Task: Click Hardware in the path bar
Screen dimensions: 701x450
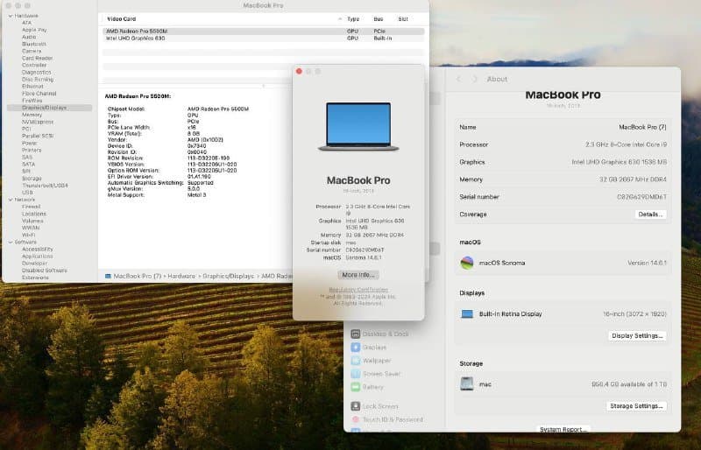Action: (181, 276)
